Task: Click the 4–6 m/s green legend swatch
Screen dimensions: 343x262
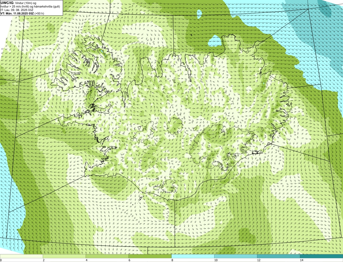Action: point(107,256)
